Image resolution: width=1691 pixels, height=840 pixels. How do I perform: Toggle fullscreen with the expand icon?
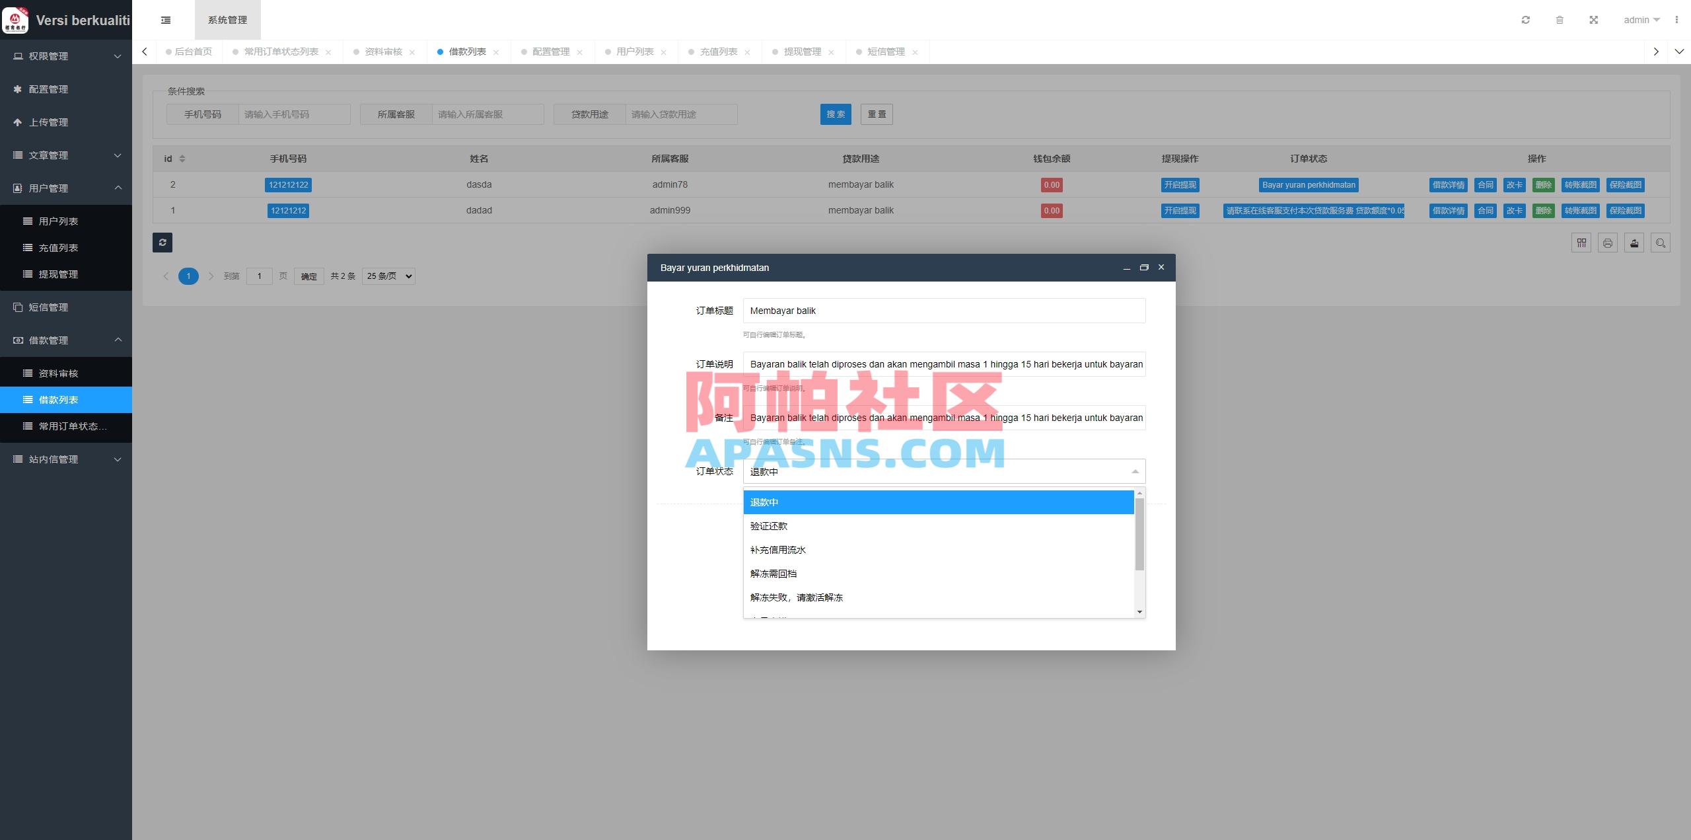point(1594,20)
